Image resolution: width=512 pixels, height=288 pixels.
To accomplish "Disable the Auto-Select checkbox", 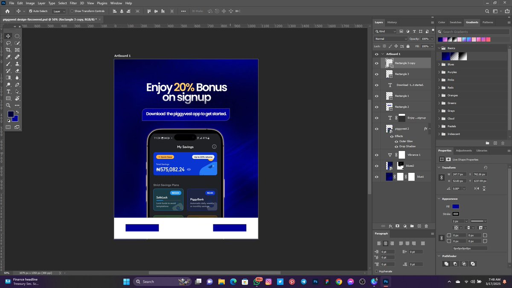I will tap(31, 11).
